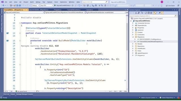Click the Save All toolbar icon
This screenshot has height=101, width=181.
click(x=20, y=5)
